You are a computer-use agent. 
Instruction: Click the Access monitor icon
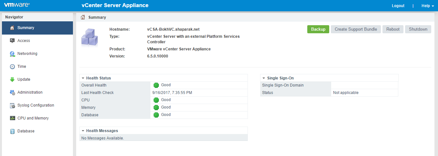coord(12,41)
